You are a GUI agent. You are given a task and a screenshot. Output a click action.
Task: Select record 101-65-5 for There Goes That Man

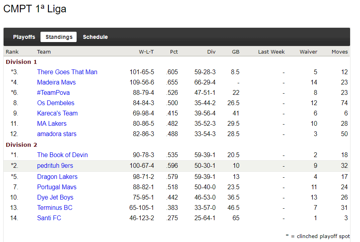click(x=142, y=72)
